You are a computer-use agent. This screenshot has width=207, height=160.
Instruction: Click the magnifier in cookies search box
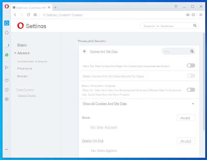(192, 51)
